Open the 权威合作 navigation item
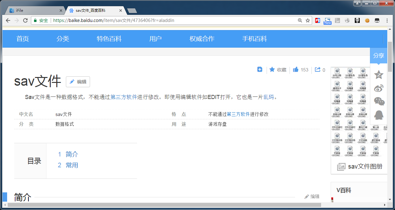395x210 pixels. [x=202, y=39]
